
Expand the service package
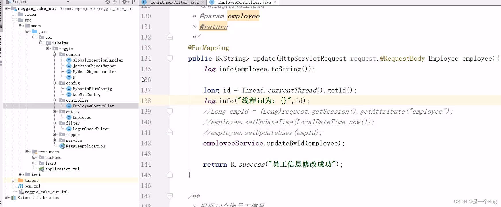coord(55,140)
